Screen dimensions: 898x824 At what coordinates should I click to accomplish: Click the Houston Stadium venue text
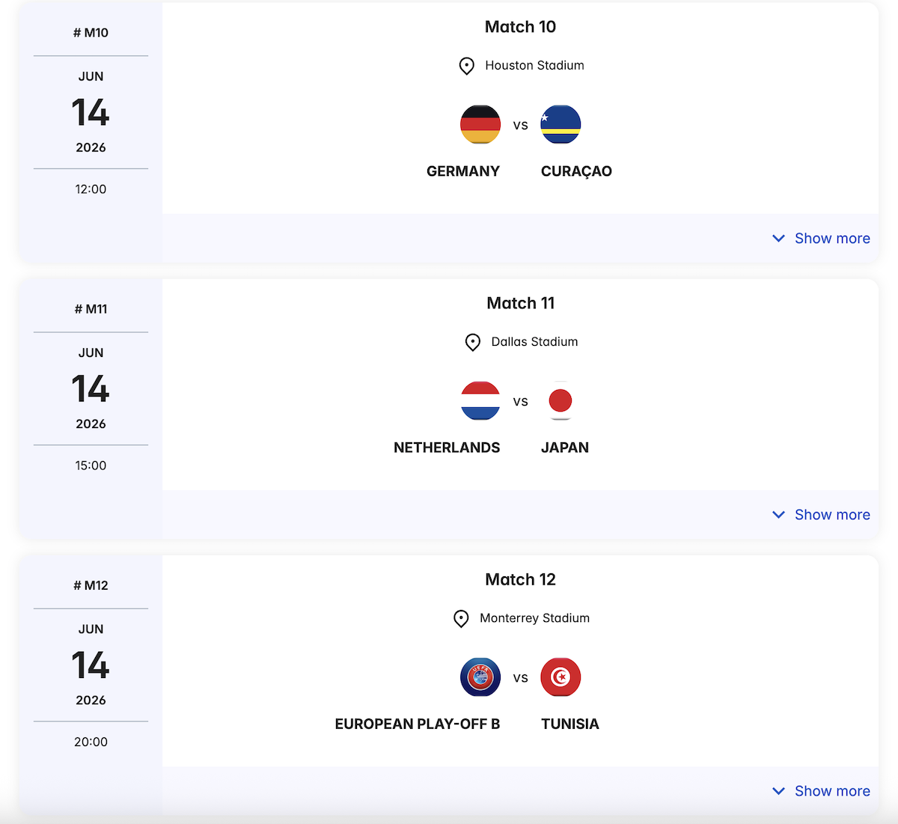coord(534,66)
